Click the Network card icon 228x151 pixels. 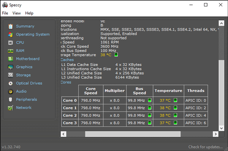(x=11, y=108)
